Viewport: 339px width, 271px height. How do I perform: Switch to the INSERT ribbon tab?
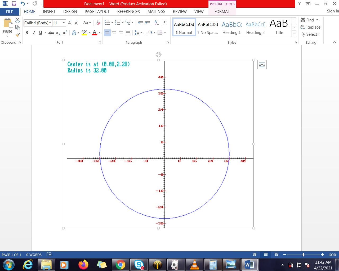point(49,12)
